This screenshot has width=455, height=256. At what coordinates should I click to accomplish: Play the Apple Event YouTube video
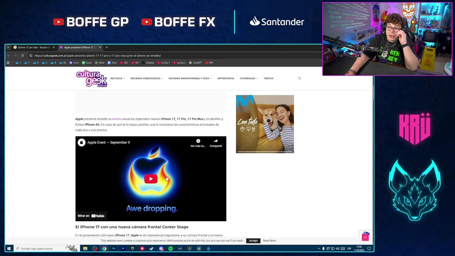click(151, 179)
